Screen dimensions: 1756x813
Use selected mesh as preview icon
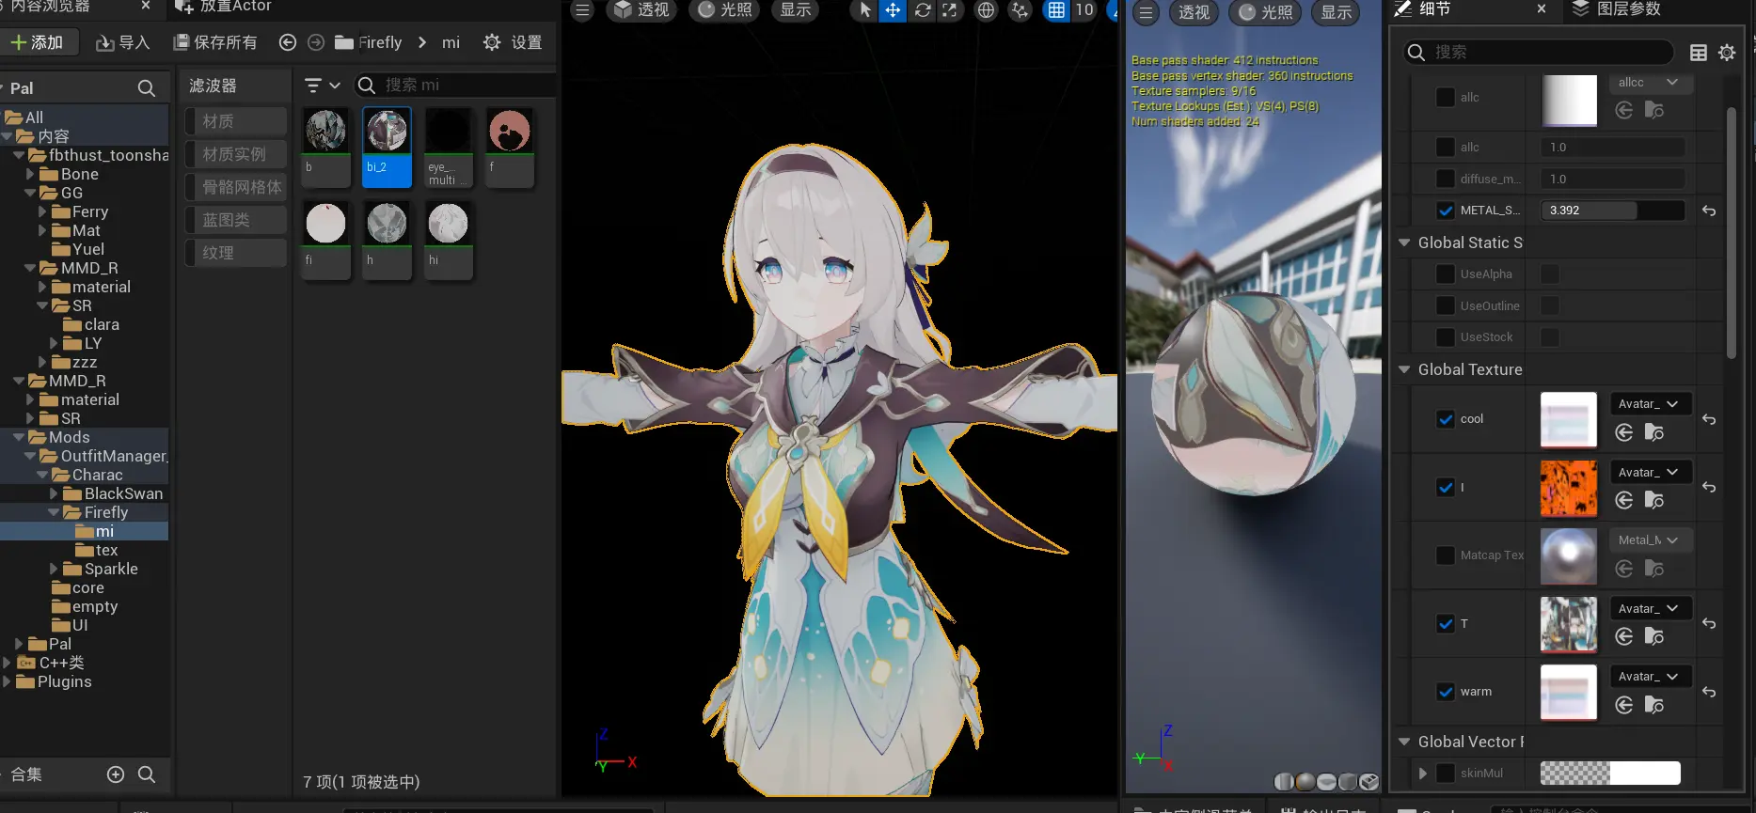point(1369,782)
